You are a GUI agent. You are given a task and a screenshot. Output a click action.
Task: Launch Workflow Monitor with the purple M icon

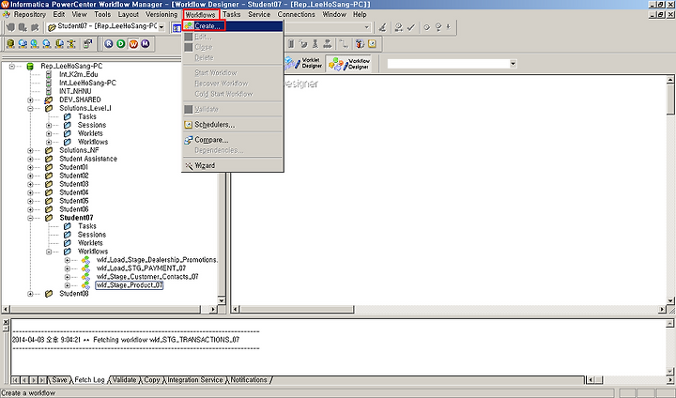click(x=146, y=44)
